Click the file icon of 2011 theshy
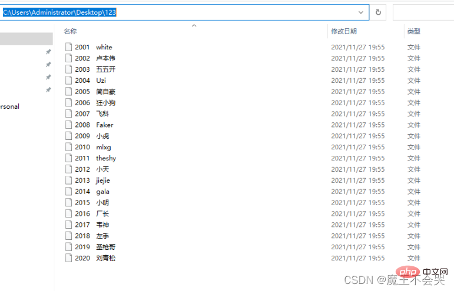 (69, 158)
